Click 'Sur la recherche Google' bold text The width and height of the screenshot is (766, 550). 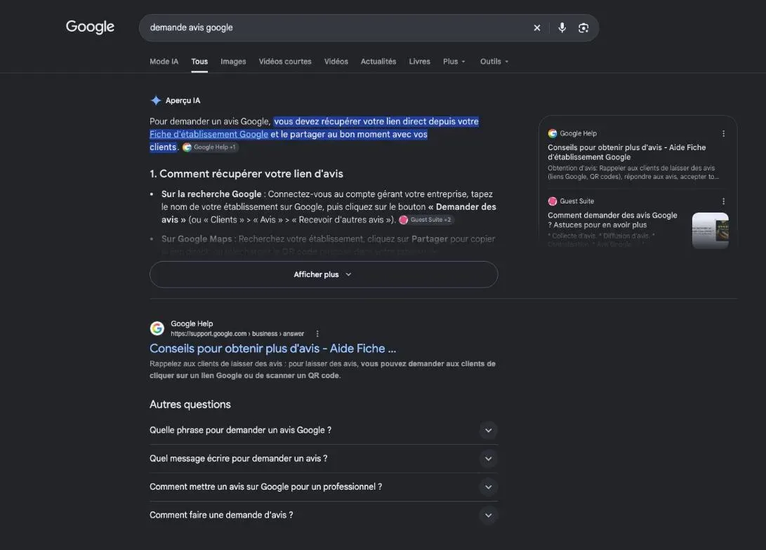(x=211, y=194)
